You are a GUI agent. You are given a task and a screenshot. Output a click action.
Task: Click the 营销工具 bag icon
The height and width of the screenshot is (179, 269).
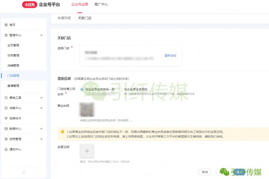6,98
